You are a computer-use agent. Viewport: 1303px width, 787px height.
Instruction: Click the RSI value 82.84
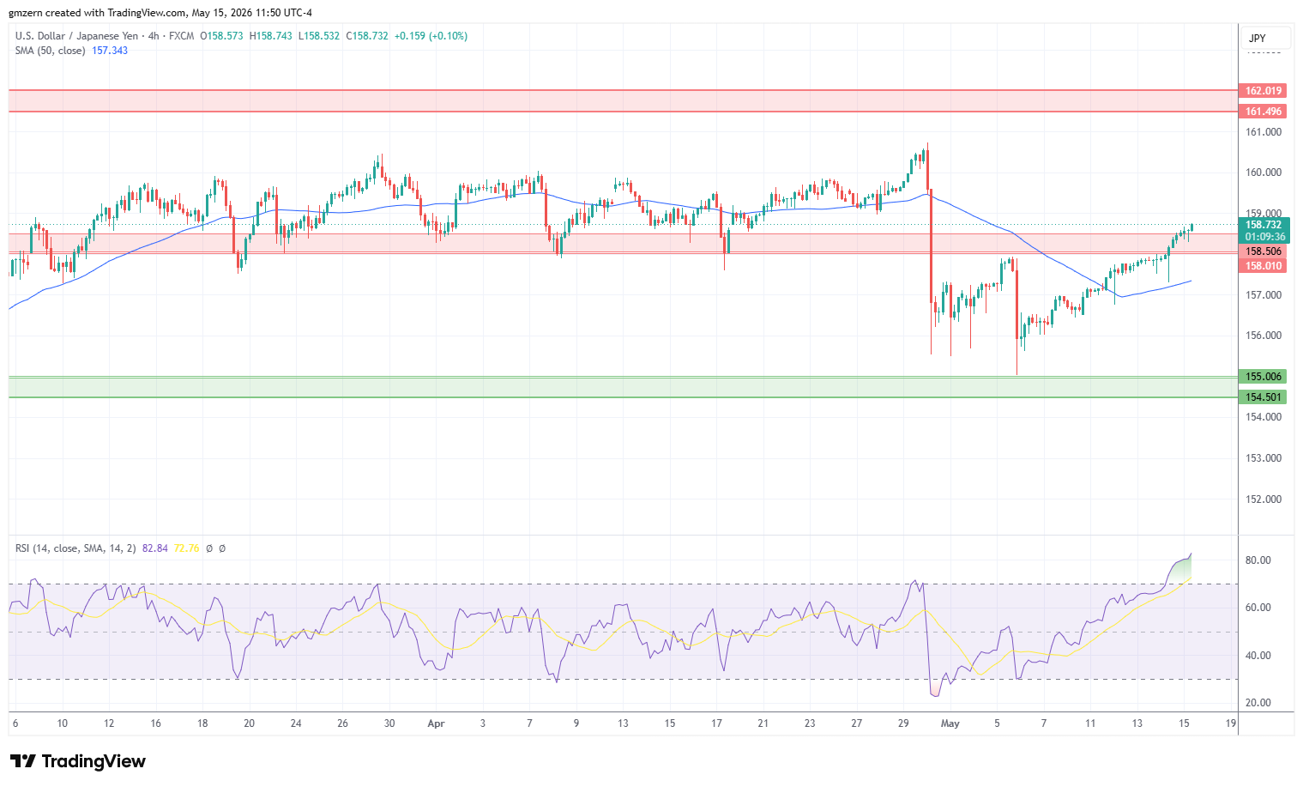point(155,548)
